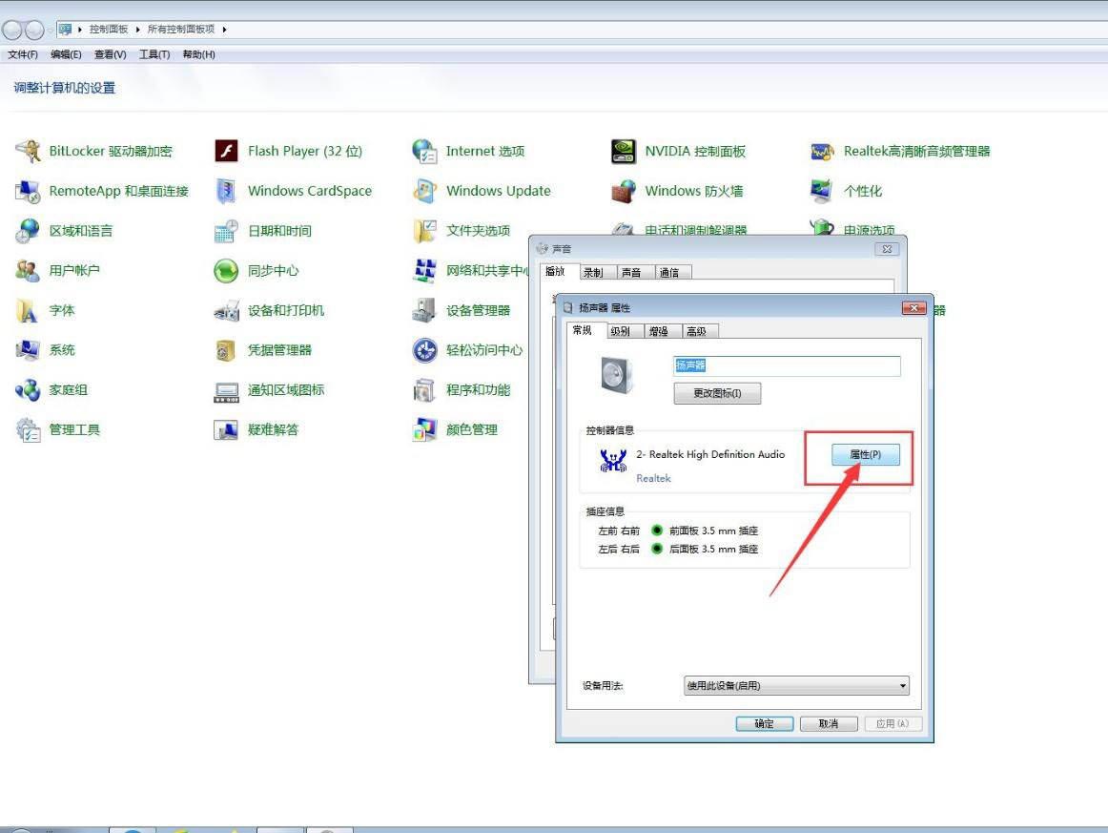Expand the 设备用法 dropdown
Viewport: 1108px width, 833px height.
902,686
